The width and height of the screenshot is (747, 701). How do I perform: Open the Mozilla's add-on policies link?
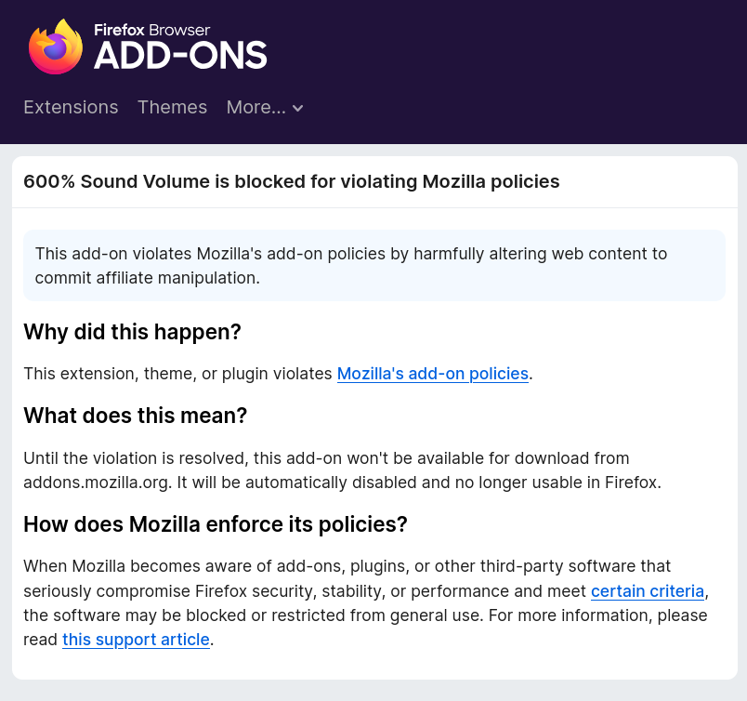[432, 374]
